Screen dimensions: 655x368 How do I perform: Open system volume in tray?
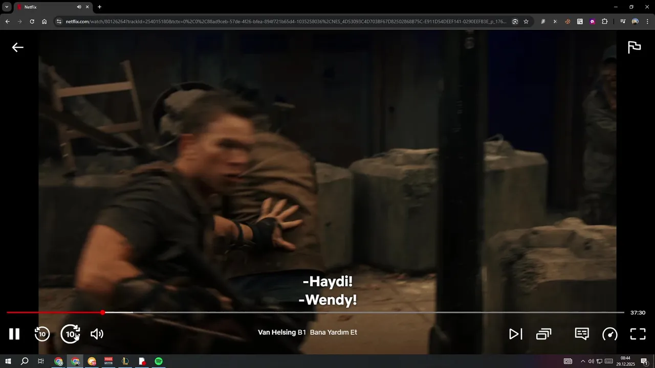coord(591,361)
